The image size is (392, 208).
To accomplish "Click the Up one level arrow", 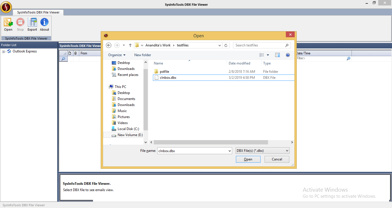I will (130, 45).
